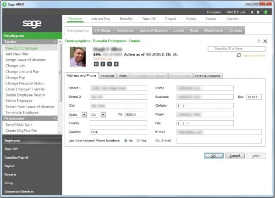The height and width of the screenshot is (198, 275).
Task: Open the HR Status tab
Action: (x=102, y=30)
